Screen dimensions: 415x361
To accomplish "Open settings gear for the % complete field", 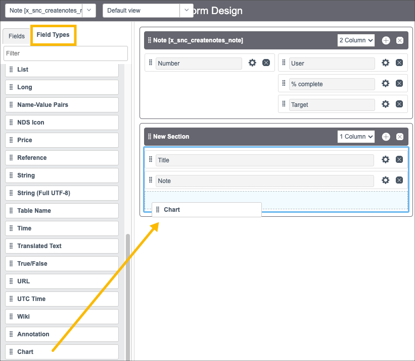I will [386, 84].
